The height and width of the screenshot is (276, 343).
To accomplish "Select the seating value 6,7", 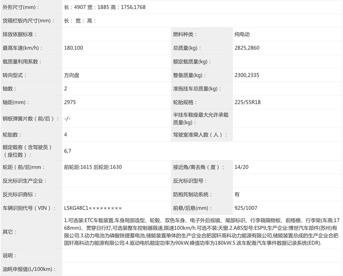I will click(67, 151).
